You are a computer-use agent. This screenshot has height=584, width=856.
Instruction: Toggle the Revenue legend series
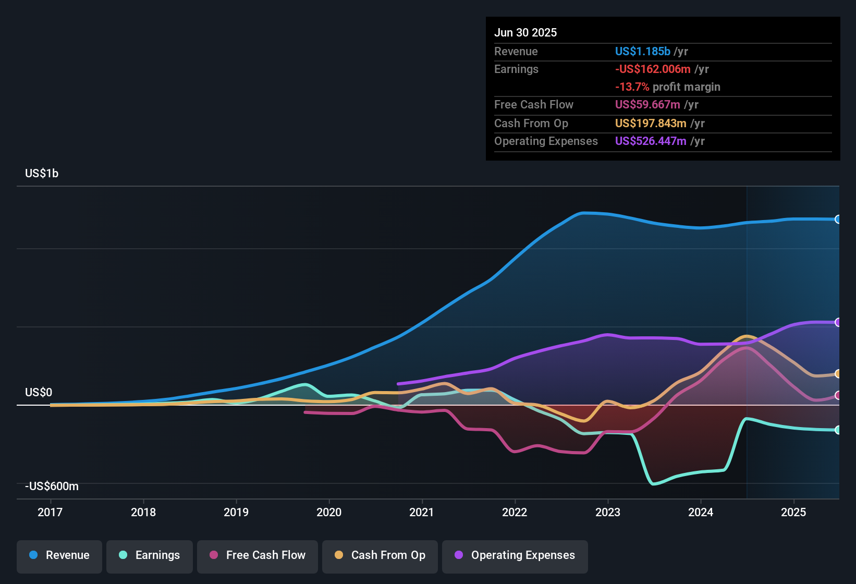[59, 555]
